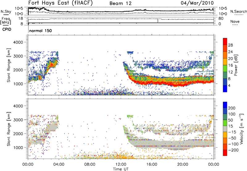Click the 'Fort Hays East (fitACF)' title
The height and width of the screenshot is (171, 247).
point(60,3)
